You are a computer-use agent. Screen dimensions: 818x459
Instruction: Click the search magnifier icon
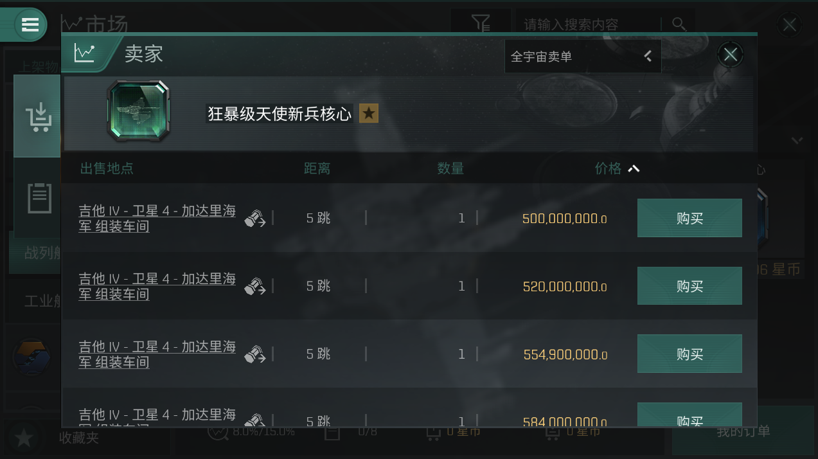coord(679,24)
